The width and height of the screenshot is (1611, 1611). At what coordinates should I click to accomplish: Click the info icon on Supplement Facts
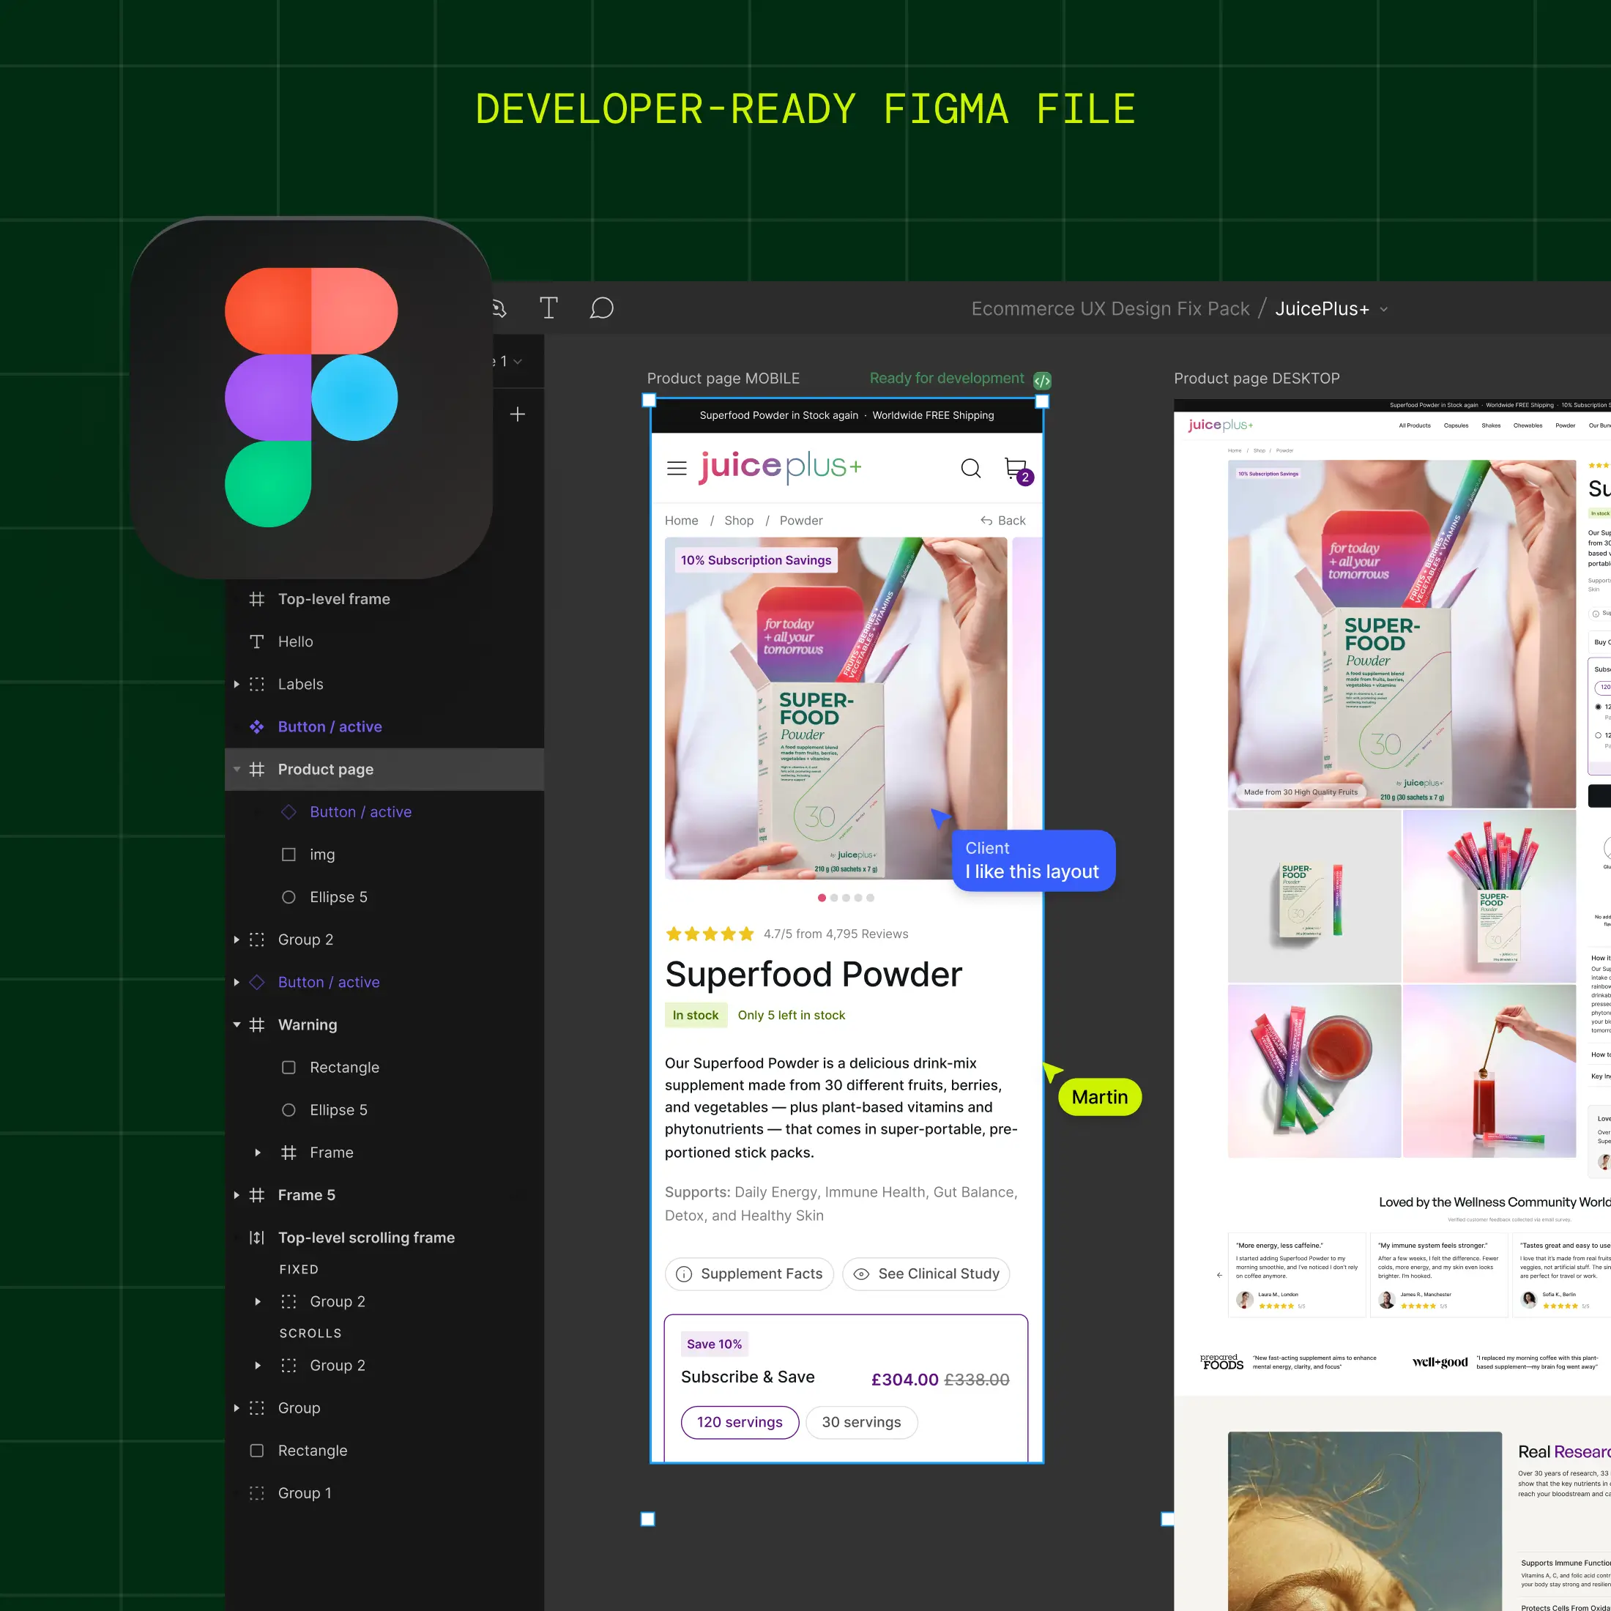click(684, 1274)
